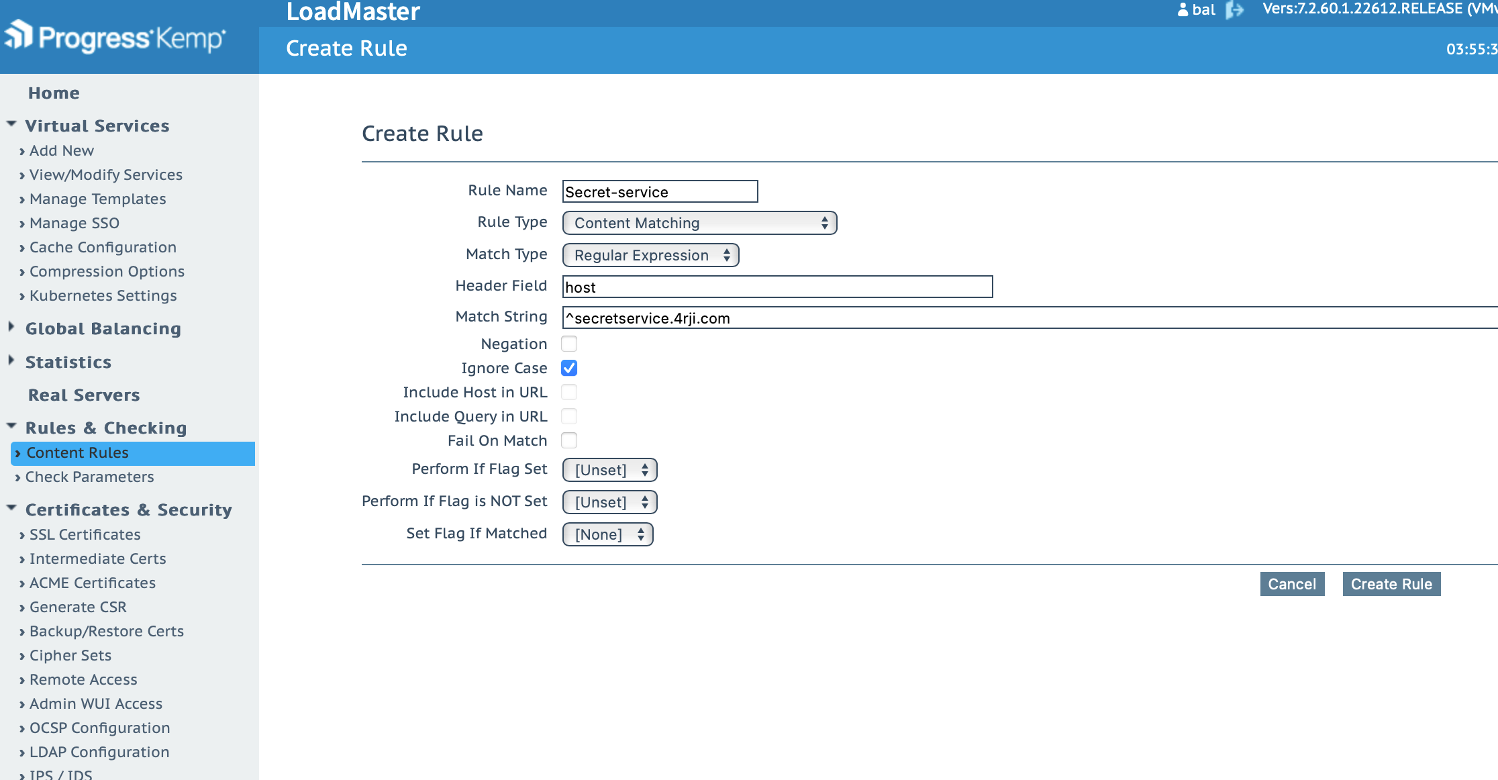Open the Perform If Flag Set dropdown

coord(609,470)
